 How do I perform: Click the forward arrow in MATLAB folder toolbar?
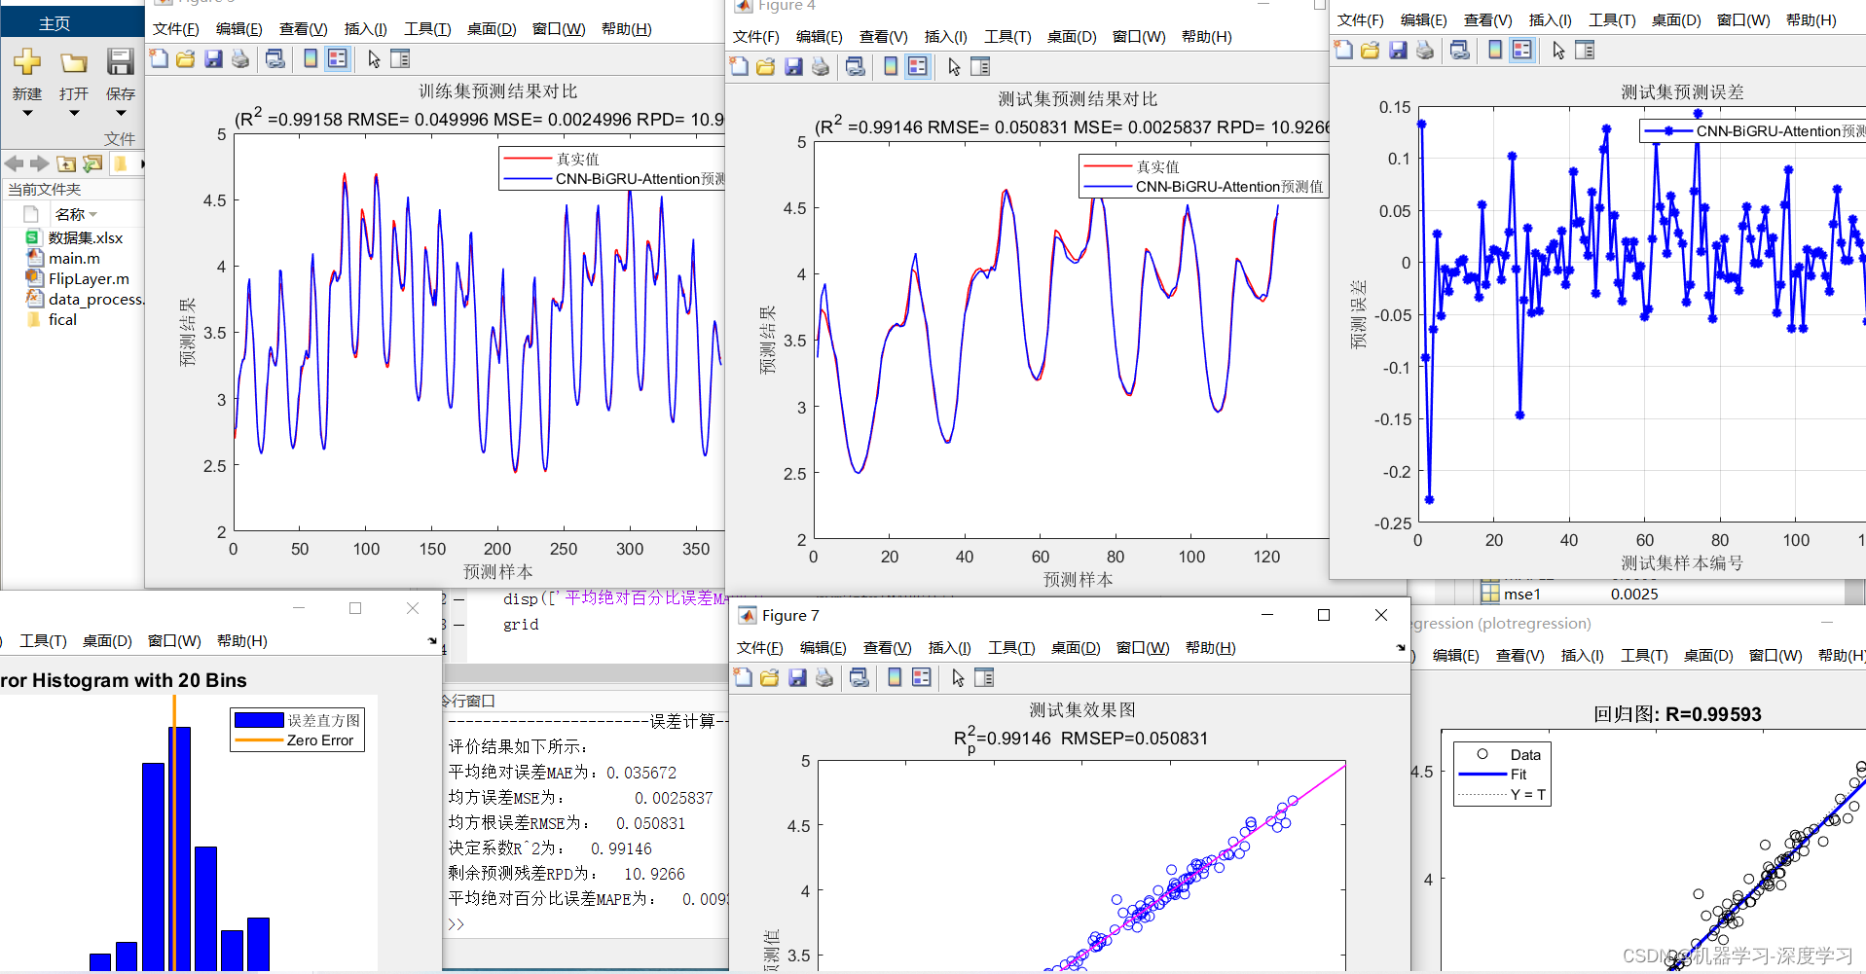[39, 163]
